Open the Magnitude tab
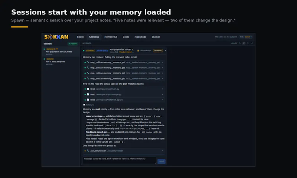 coord(140,37)
